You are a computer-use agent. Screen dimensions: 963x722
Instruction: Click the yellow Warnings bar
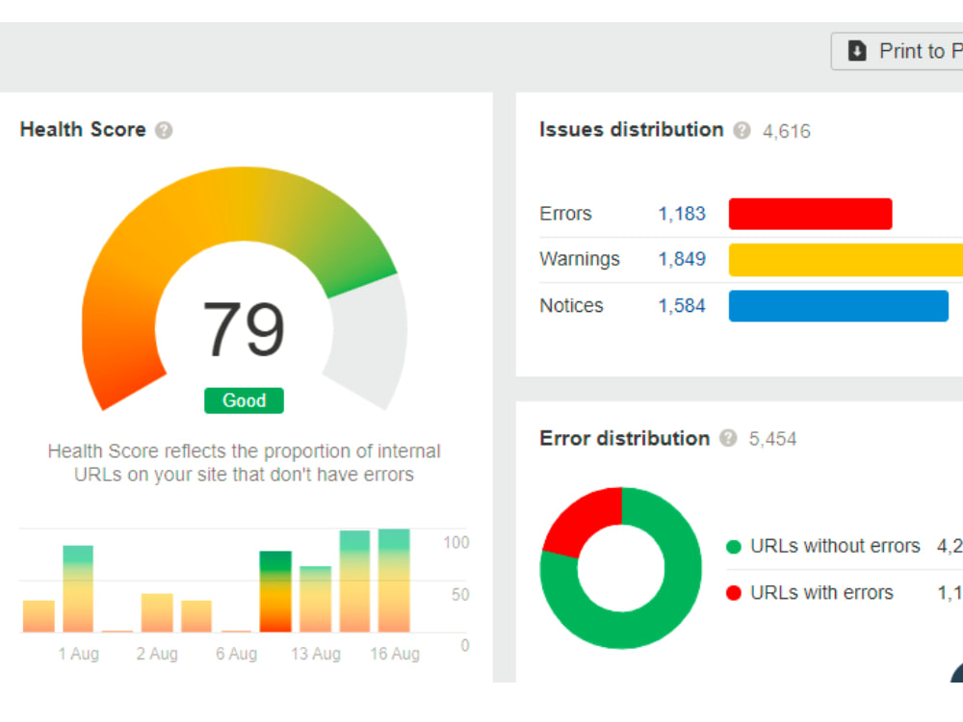click(x=846, y=260)
